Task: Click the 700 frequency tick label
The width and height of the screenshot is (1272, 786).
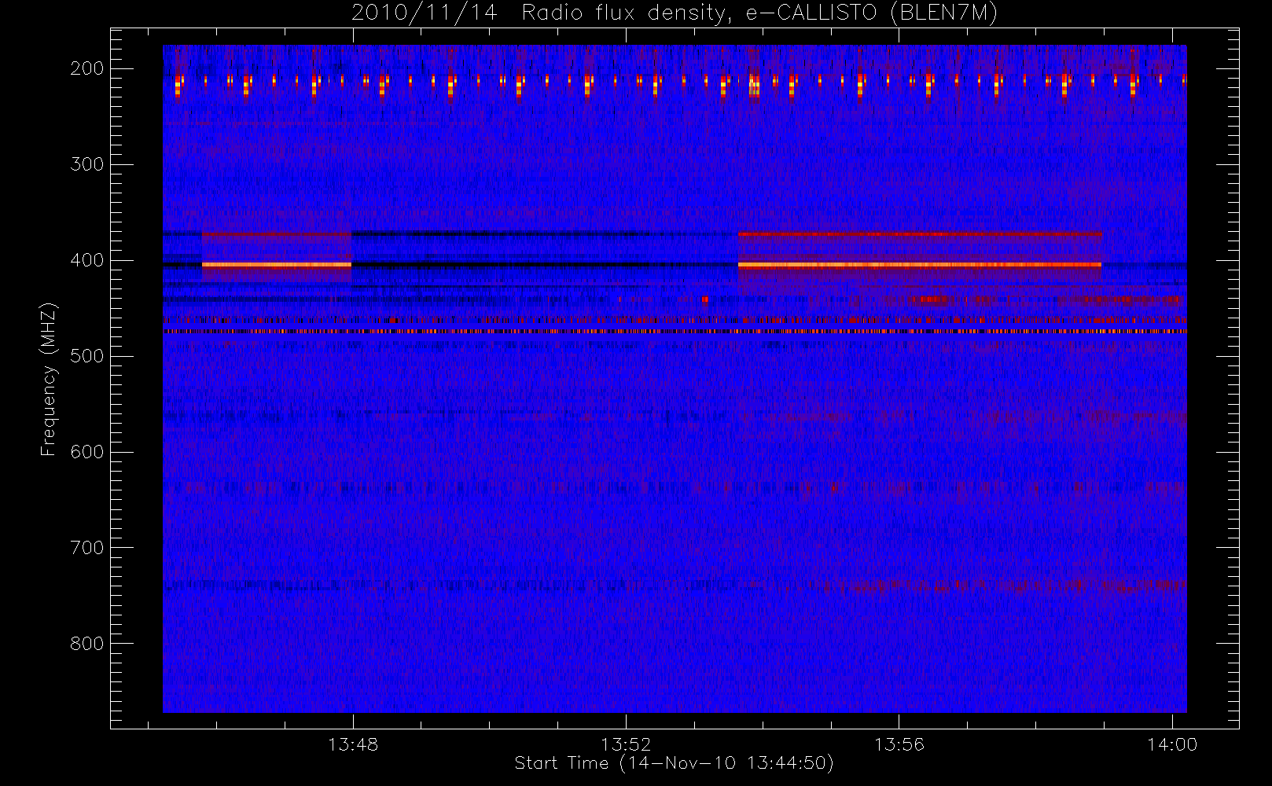Action: coord(86,548)
